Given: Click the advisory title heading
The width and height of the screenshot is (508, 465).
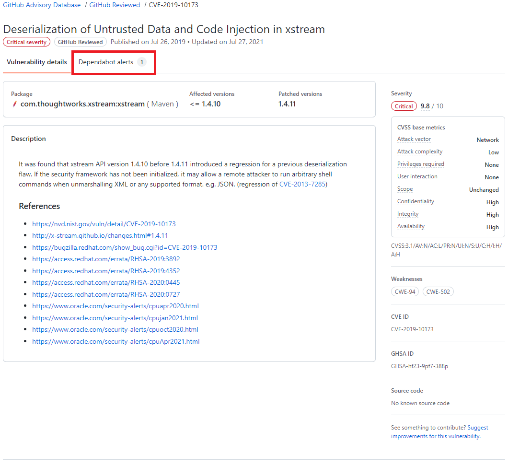Looking at the screenshot, I should [x=164, y=29].
